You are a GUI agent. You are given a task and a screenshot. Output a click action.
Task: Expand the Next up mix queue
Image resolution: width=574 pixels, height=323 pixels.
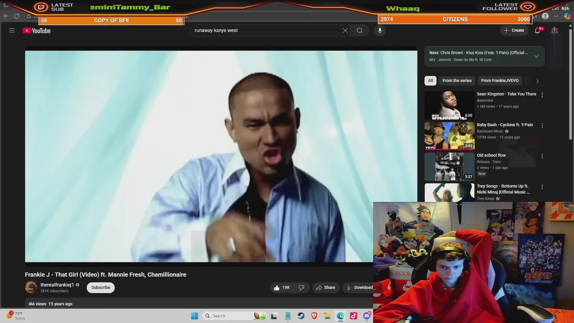536,56
